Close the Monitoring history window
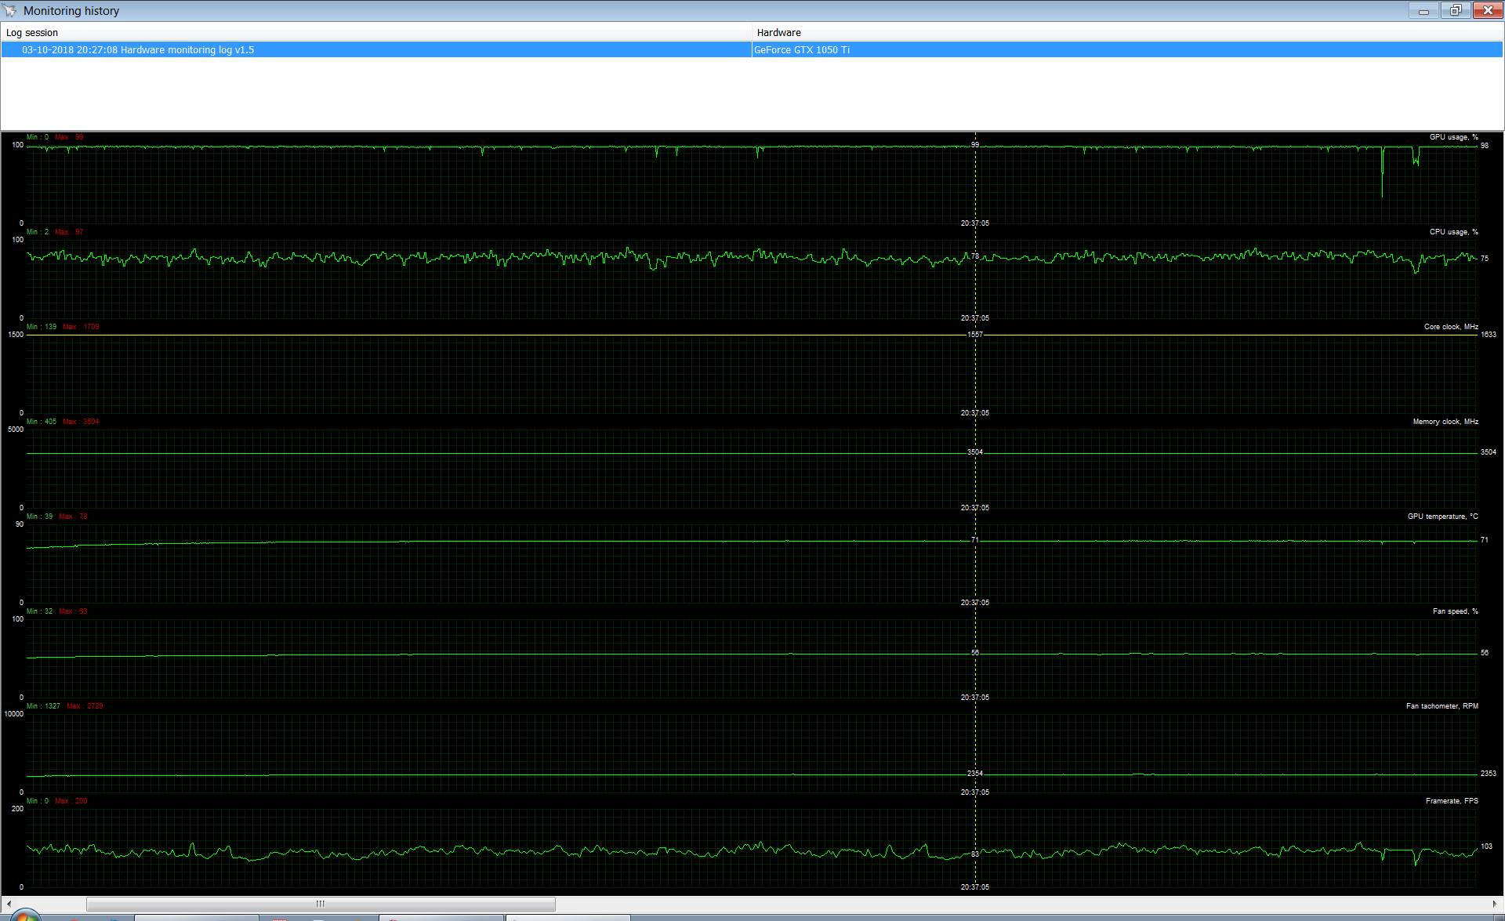 pyautogui.click(x=1487, y=10)
